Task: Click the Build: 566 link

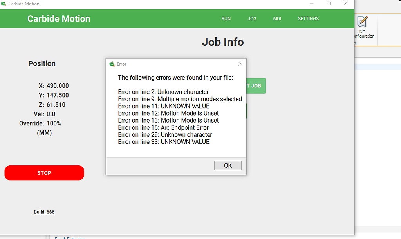Action: tap(44, 212)
